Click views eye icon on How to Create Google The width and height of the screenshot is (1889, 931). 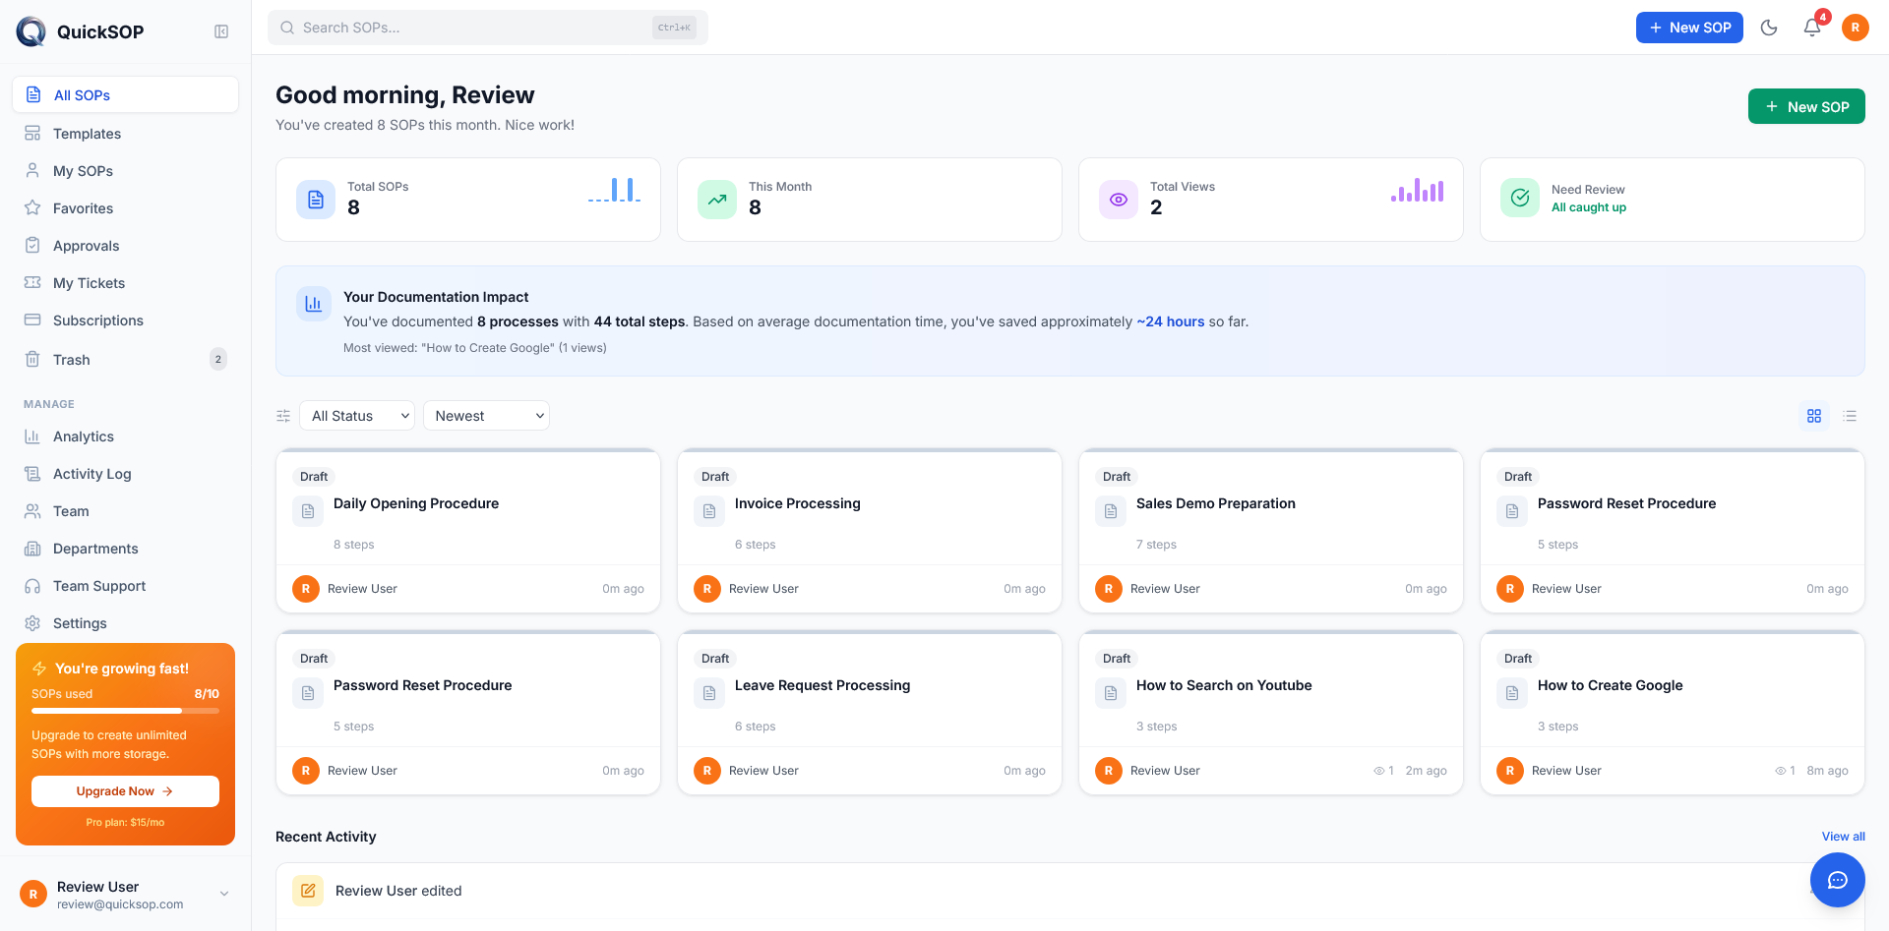1780,771
